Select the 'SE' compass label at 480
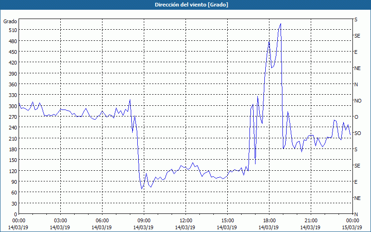371x232 pixels. pos(357,36)
